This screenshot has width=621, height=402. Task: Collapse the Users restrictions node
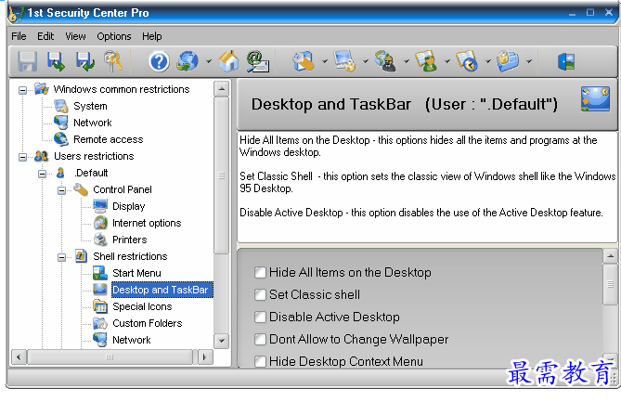coord(23,157)
